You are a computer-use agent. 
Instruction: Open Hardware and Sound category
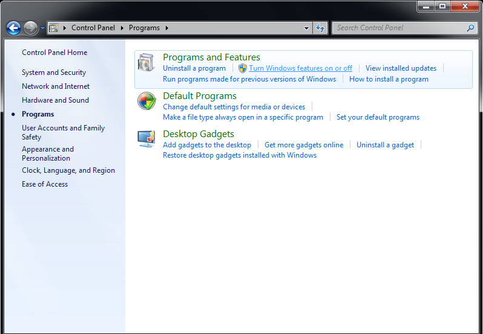coord(55,100)
